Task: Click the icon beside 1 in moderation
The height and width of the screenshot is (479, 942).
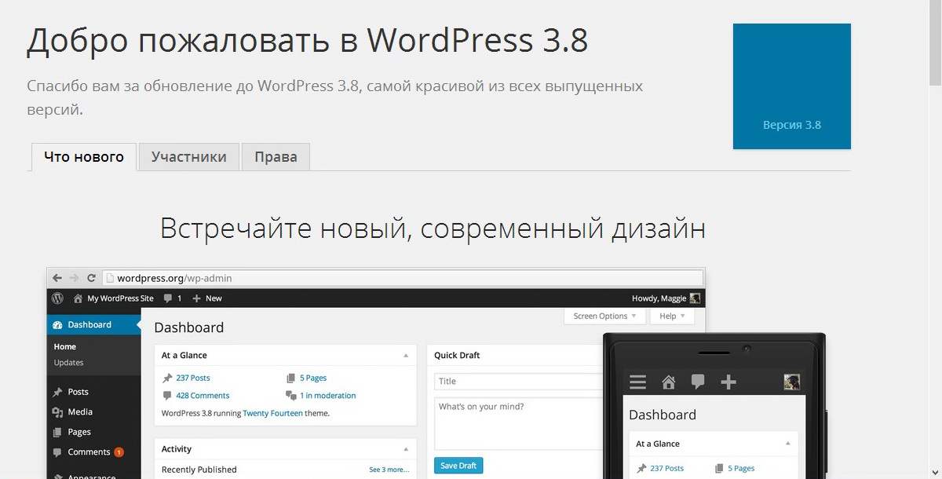Action: 291,396
